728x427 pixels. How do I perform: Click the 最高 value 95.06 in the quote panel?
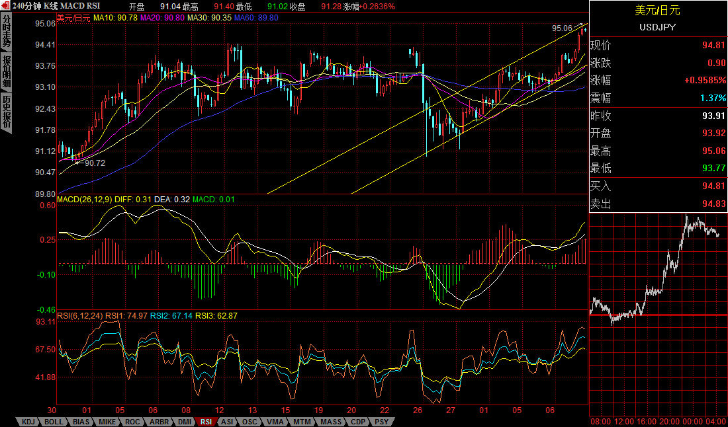714,151
